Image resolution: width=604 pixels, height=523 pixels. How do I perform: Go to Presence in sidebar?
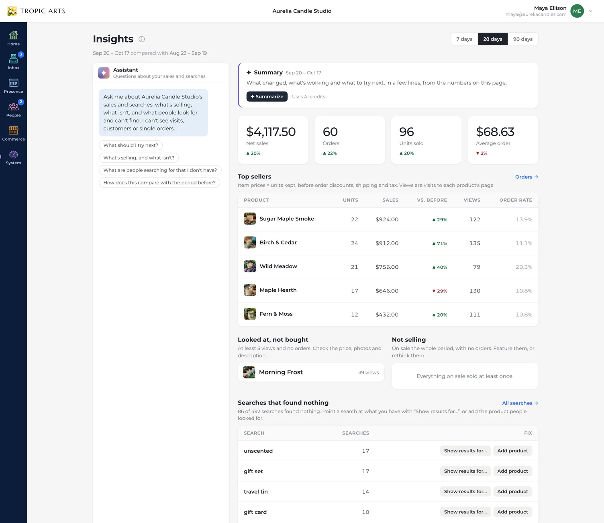click(13, 86)
